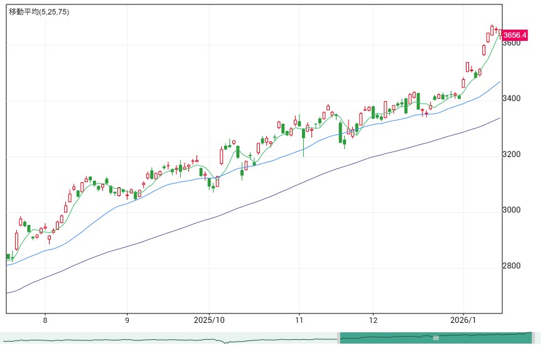Click the 3400 price axis label
545x348 pixels.
pyautogui.click(x=511, y=99)
